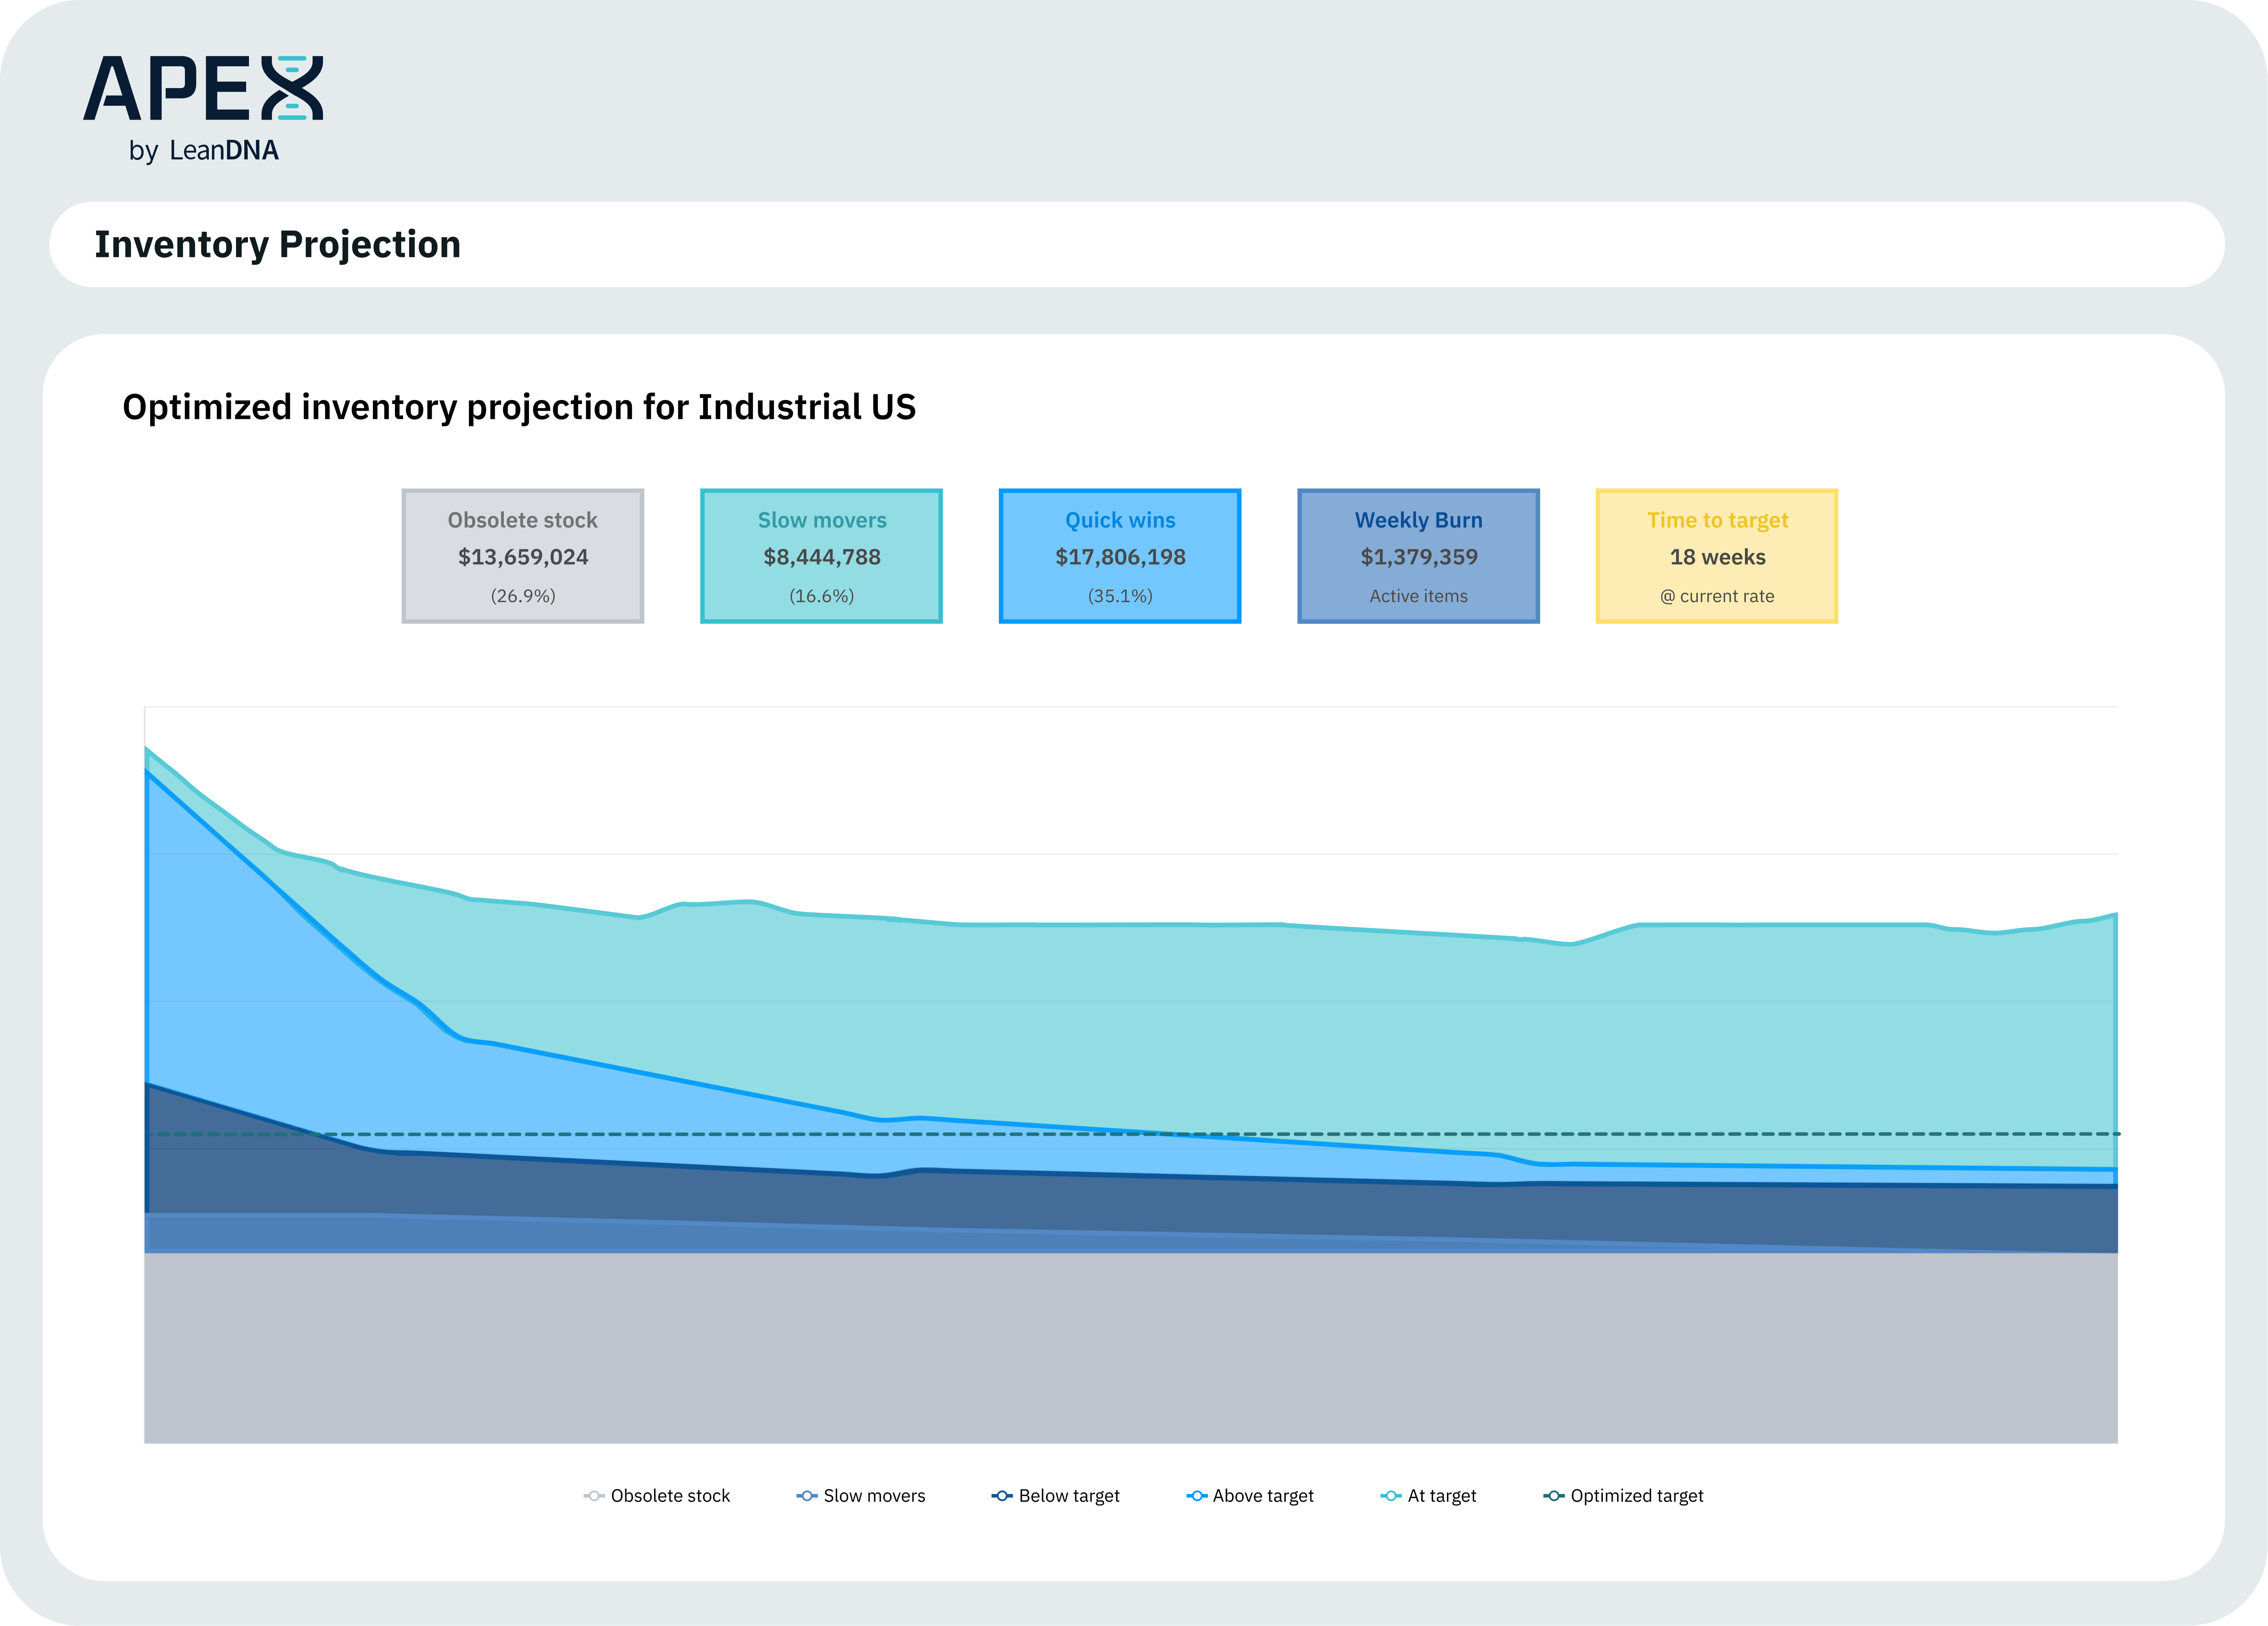Click the Weekly Burn summary card
This screenshot has width=2268, height=1626.
tap(1418, 556)
